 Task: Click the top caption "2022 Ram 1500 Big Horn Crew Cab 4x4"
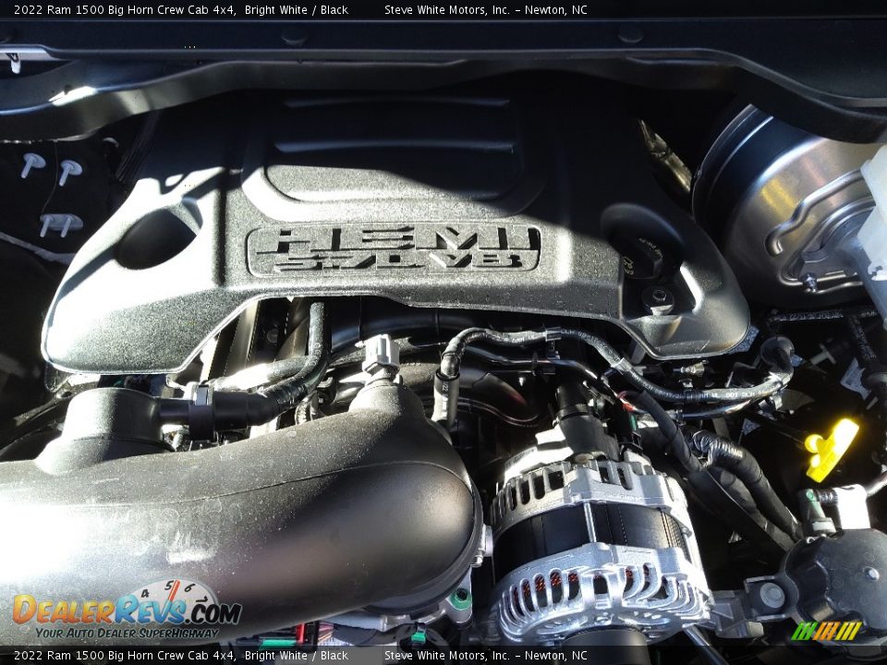point(125,9)
